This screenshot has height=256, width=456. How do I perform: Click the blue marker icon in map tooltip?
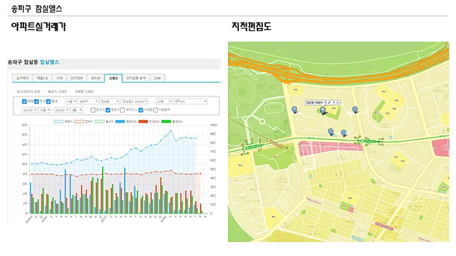coord(325,103)
